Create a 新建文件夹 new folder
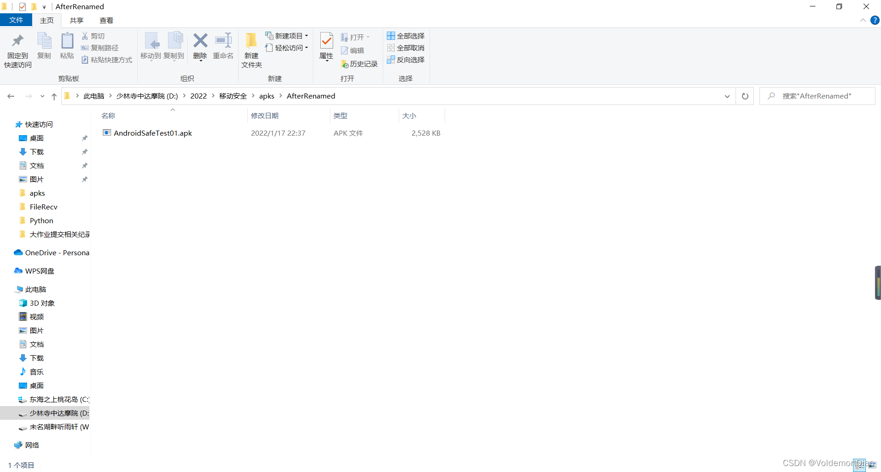 (x=251, y=50)
